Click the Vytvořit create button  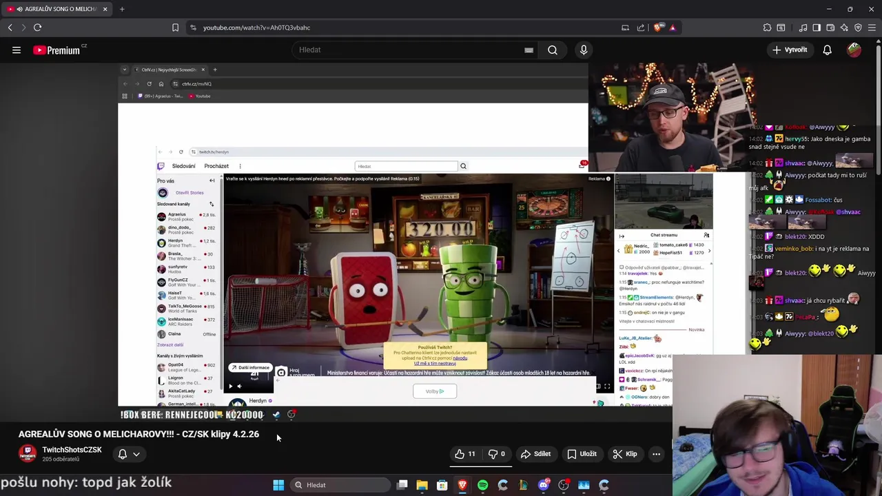tap(790, 50)
